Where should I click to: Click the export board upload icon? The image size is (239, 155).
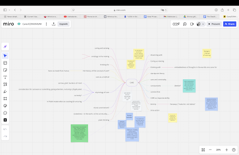pos(53,24)
